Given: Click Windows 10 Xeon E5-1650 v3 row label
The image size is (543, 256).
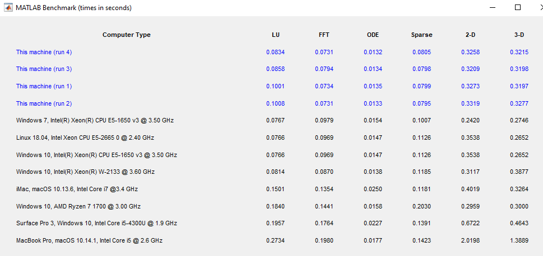Looking at the screenshot, I should 96,155.
